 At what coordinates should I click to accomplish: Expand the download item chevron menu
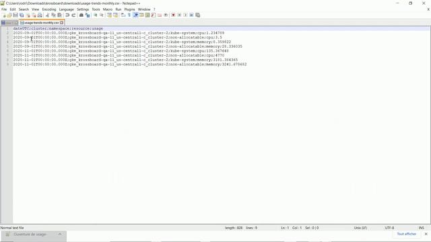pyautogui.click(x=60, y=235)
